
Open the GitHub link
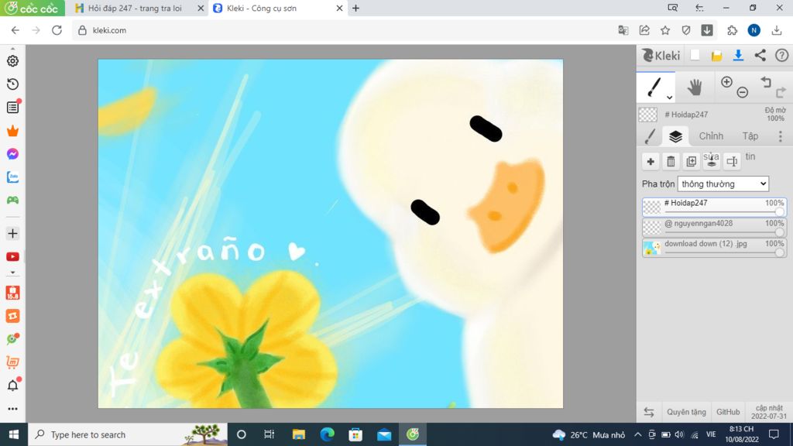728,412
